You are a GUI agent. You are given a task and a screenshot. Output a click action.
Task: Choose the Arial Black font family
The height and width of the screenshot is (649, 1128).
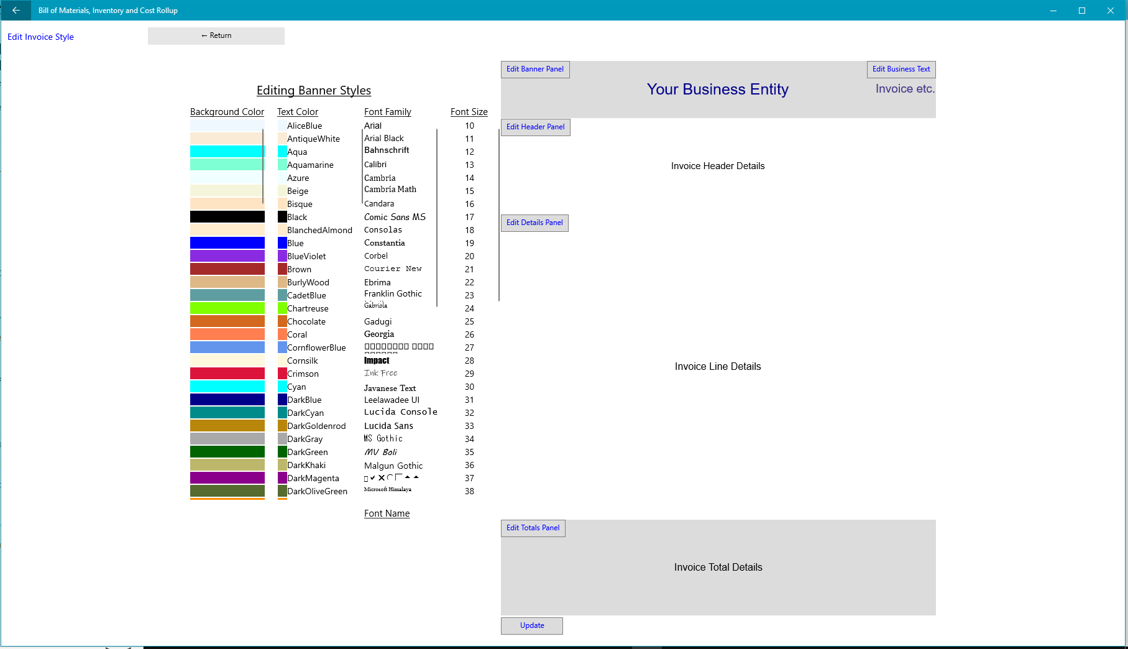point(384,138)
